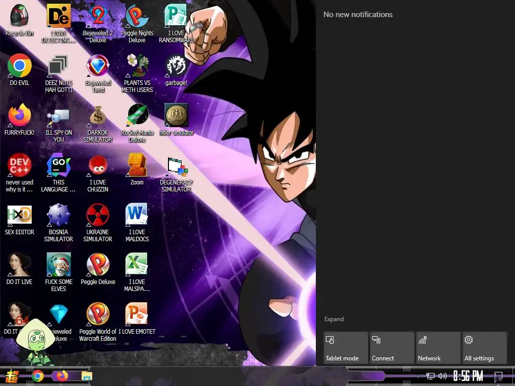
Task: Show hidden system tray icons
Action: coord(418,376)
